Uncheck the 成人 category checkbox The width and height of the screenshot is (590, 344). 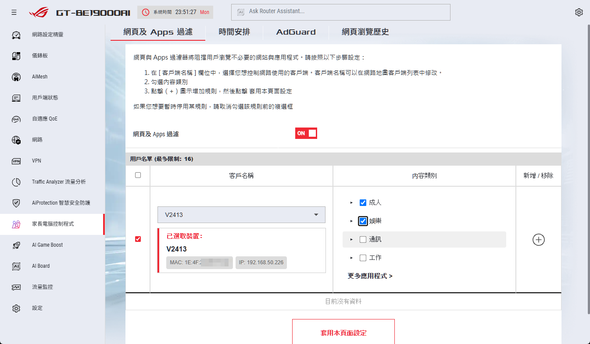(x=363, y=202)
